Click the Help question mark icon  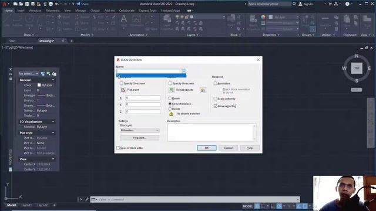pos(347,4)
